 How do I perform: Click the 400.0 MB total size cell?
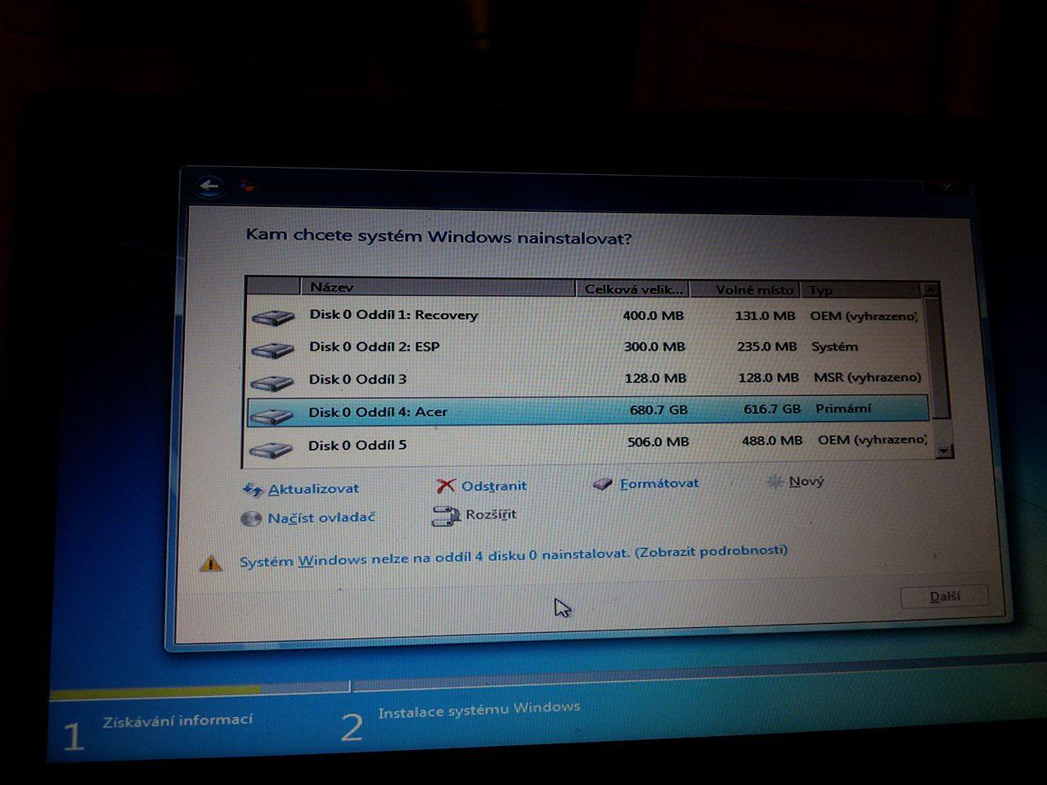pos(653,316)
